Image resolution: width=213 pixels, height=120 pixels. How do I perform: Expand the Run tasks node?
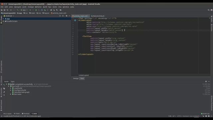coord(11,94)
